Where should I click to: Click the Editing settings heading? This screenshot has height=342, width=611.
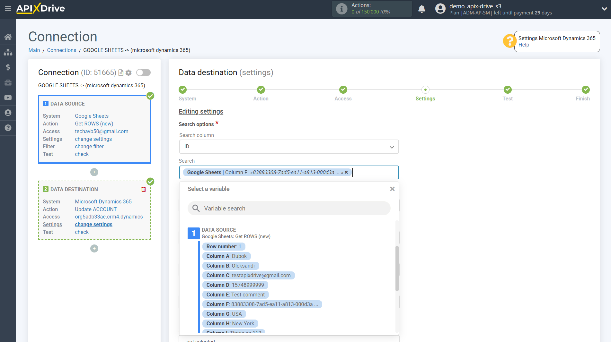pos(201,112)
